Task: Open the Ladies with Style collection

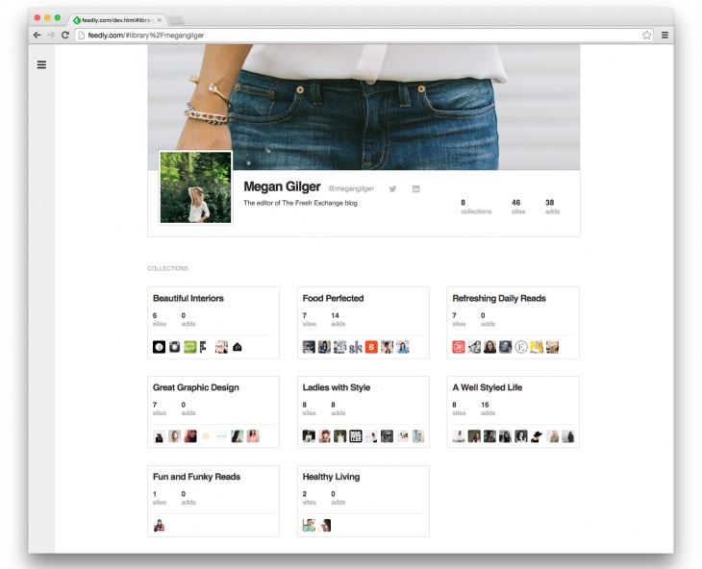Action: (x=337, y=387)
